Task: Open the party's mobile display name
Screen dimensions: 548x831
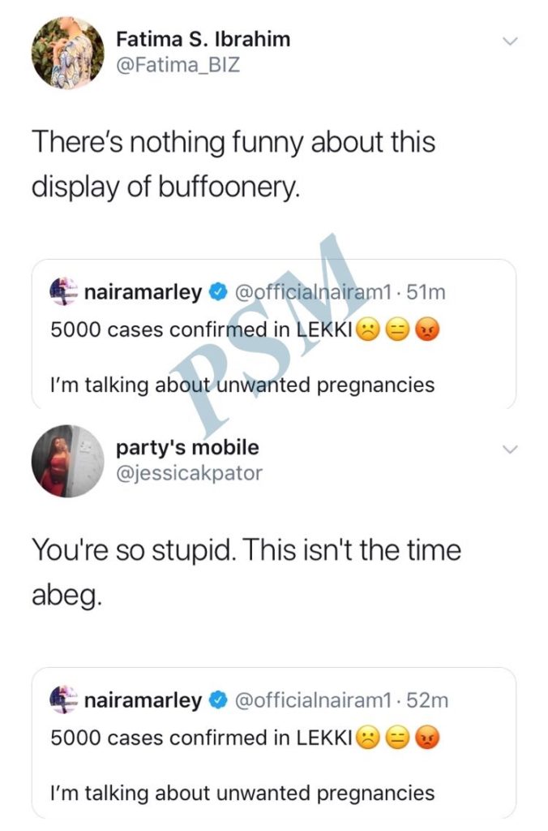Action: 187,447
